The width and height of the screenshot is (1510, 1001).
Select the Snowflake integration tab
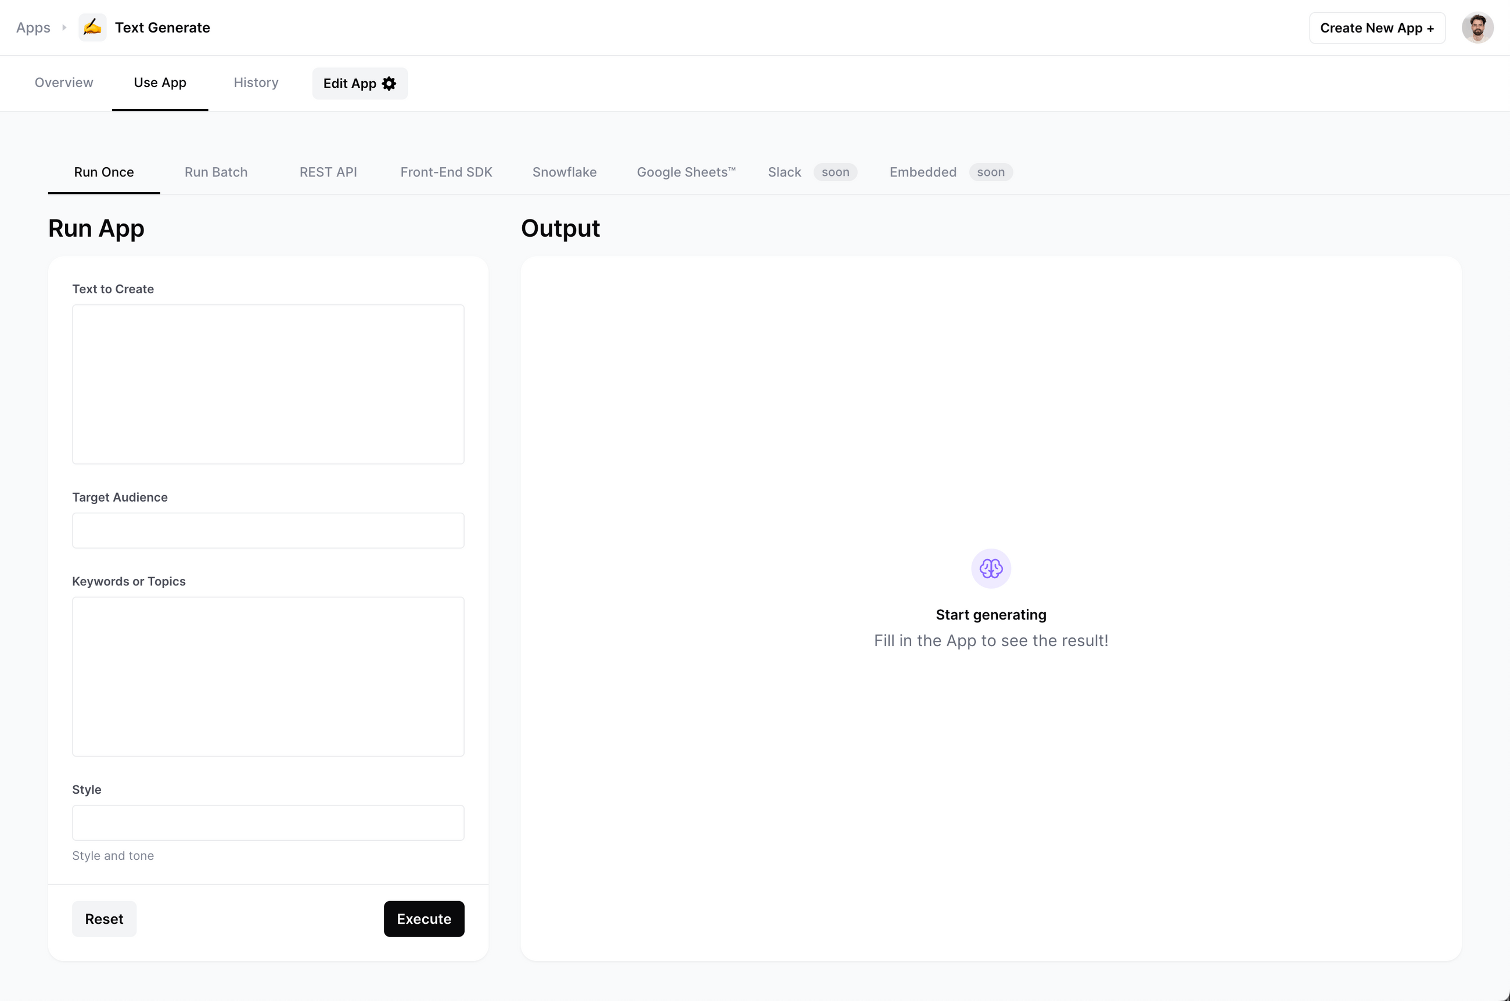click(565, 172)
